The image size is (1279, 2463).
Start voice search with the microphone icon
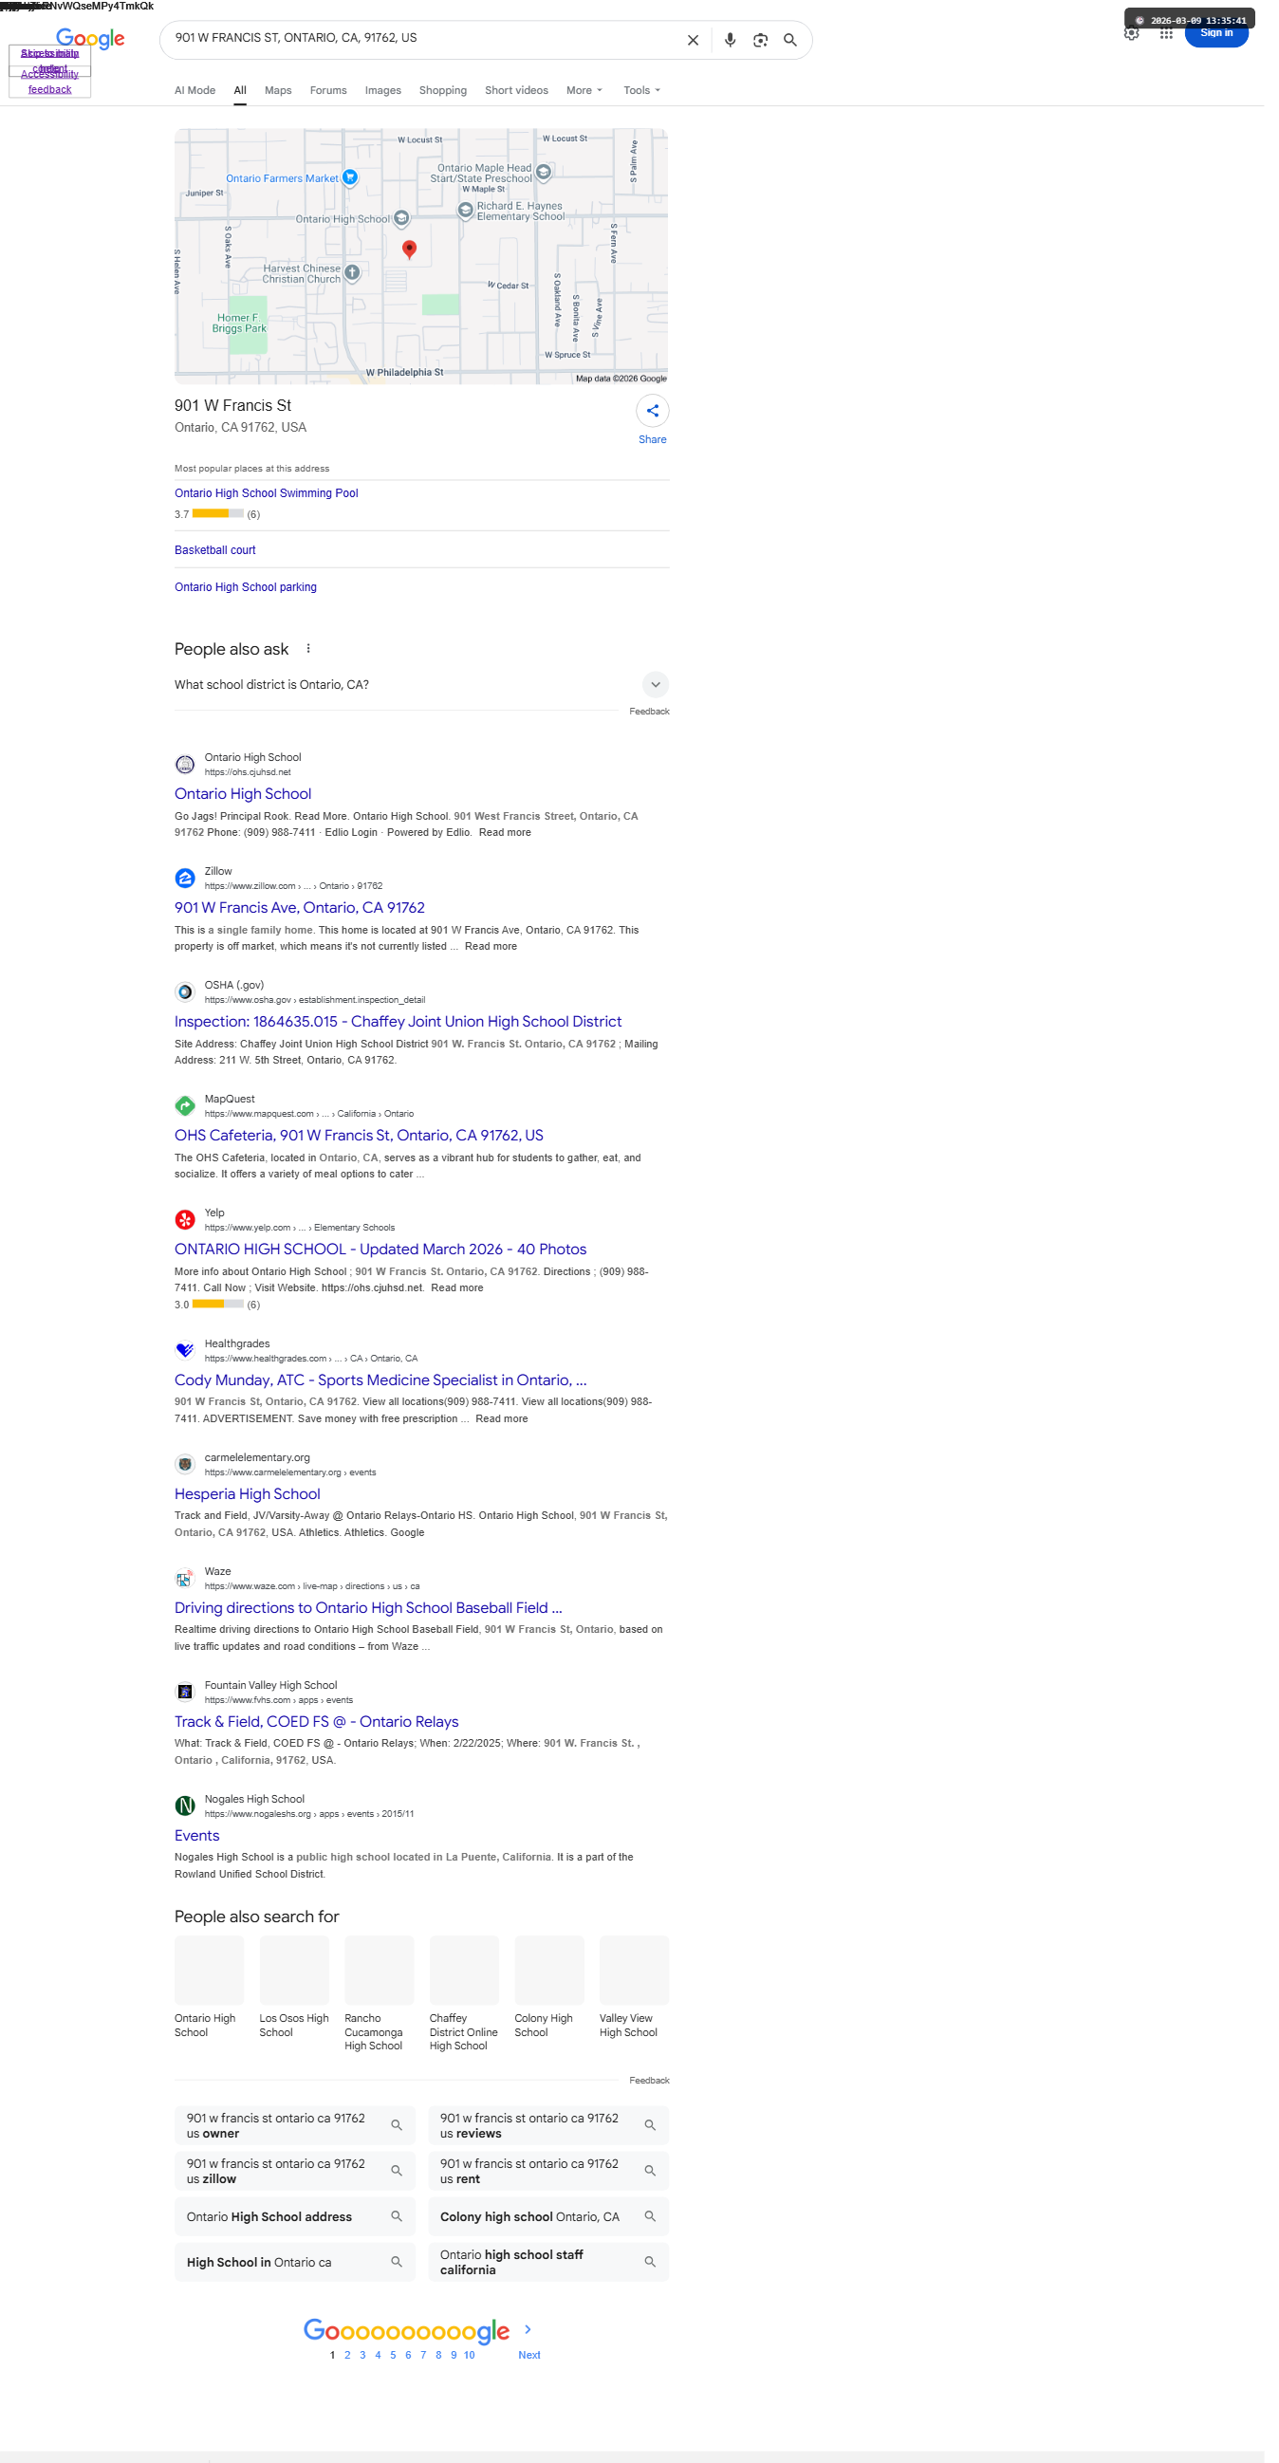point(738,40)
